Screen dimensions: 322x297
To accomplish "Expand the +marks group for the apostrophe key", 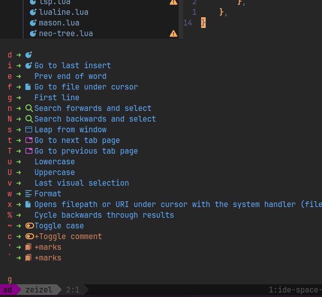I will pos(48,247).
